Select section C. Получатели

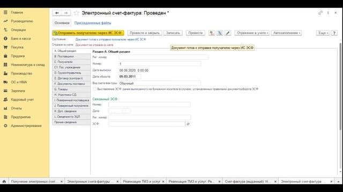click(x=71, y=62)
